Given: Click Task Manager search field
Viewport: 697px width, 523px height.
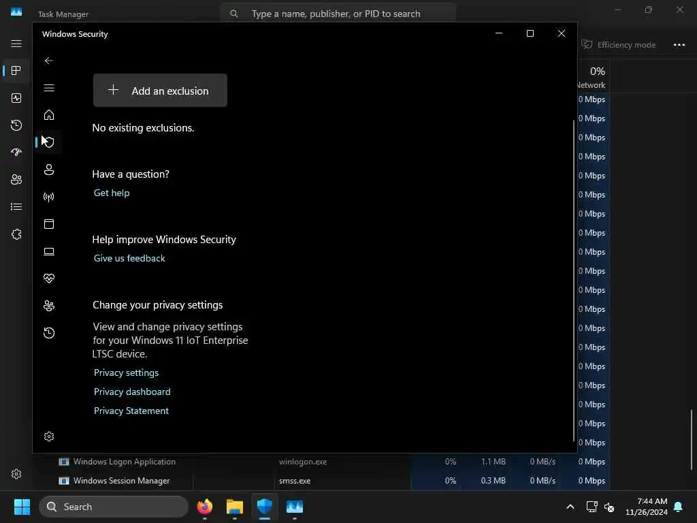Looking at the screenshot, I should pyautogui.click(x=338, y=14).
